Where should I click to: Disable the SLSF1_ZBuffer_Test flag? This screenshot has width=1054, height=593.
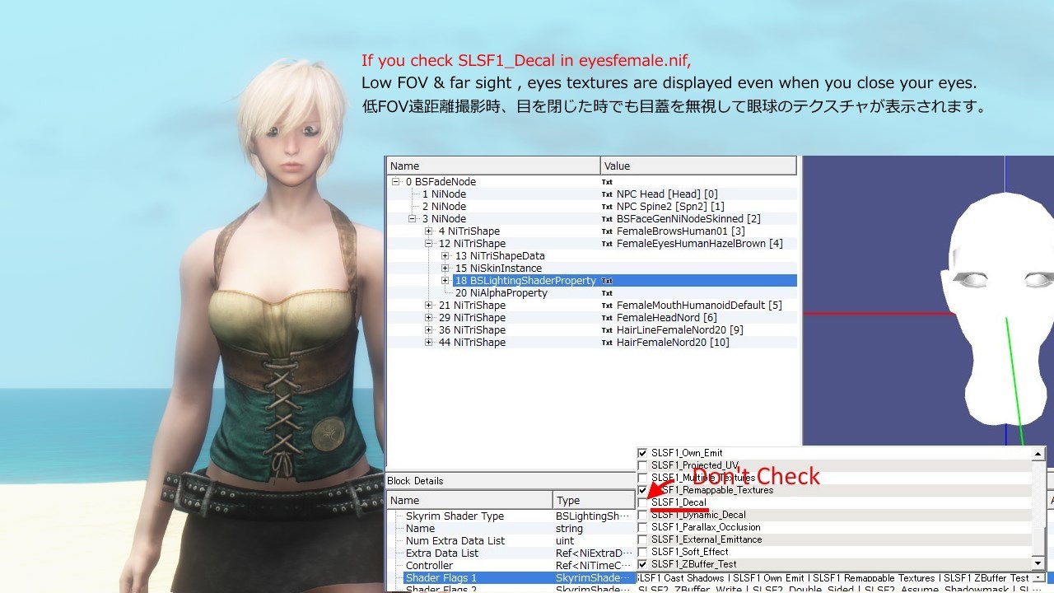point(642,564)
